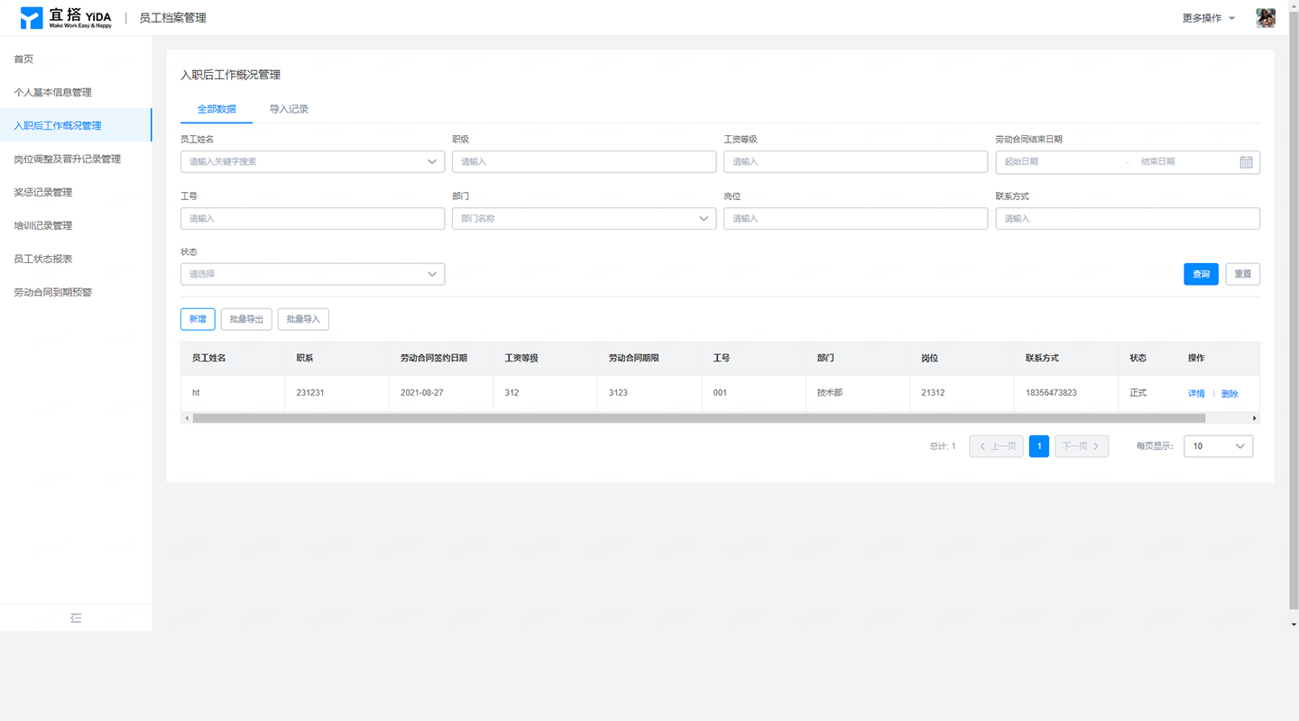Click the 劳动合同期限 column header

click(x=649, y=358)
